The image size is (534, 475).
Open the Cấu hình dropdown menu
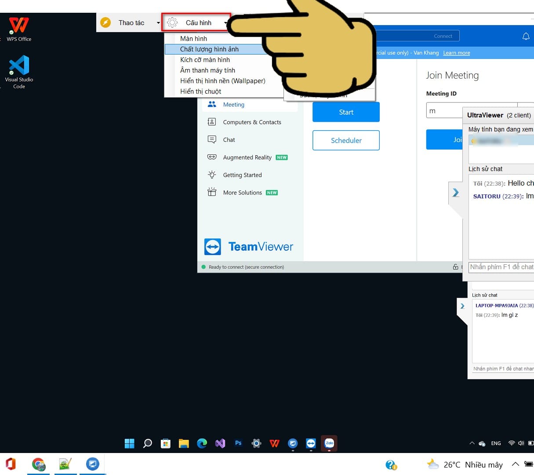click(x=196, y=22)
